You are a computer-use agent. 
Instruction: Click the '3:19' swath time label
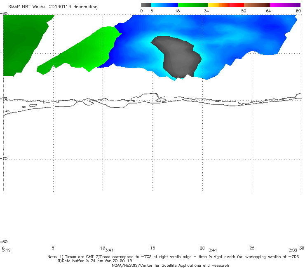click(6, 250)
